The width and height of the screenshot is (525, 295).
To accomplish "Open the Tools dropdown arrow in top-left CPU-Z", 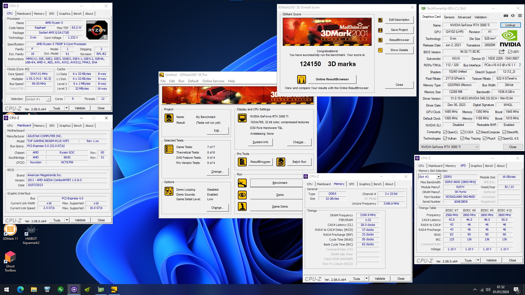I will 66,108.
